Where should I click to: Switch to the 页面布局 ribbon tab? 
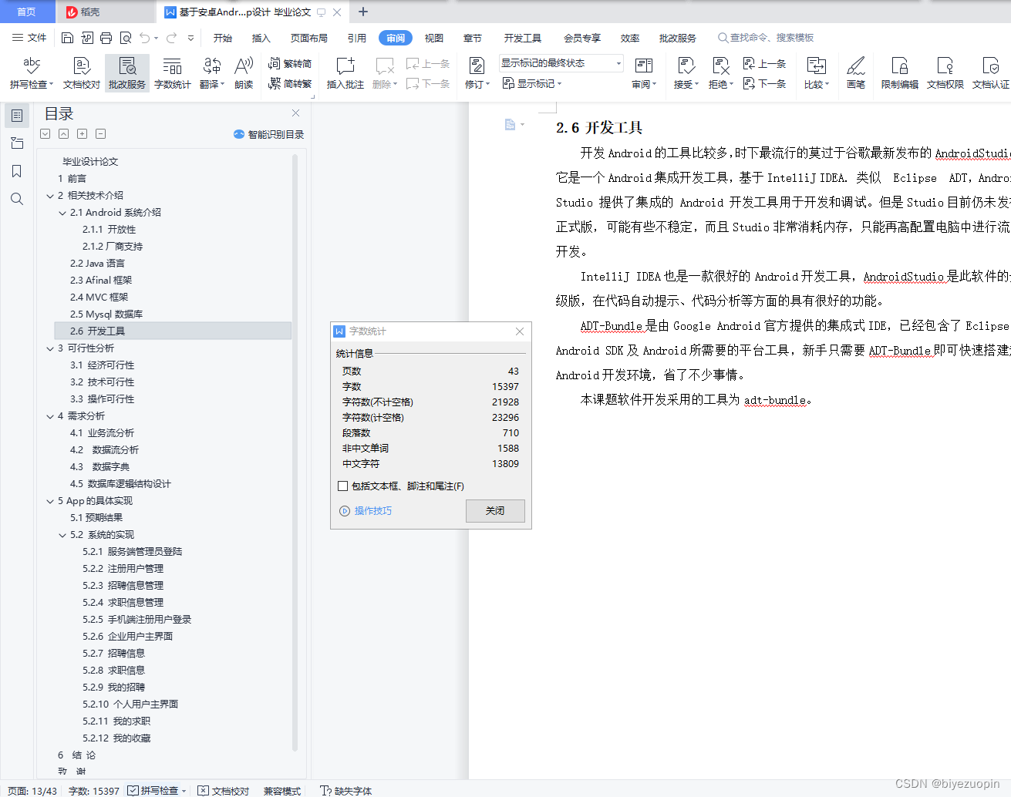point(309,38)
